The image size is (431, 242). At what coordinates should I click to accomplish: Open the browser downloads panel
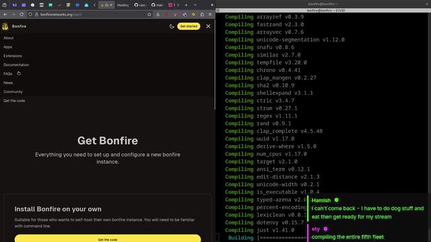coord(158,14)
